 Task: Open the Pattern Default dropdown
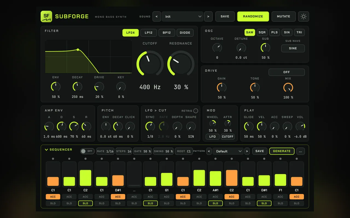(228, 151)
